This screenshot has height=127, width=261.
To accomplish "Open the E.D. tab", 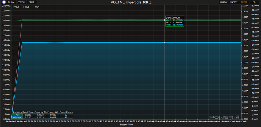I will tap(254, 2).
